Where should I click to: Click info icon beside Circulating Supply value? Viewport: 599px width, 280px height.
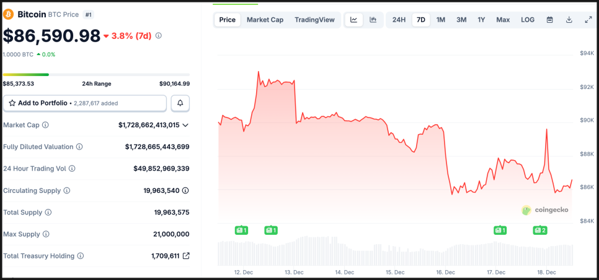pyautogui.click(x=185, y=190)
